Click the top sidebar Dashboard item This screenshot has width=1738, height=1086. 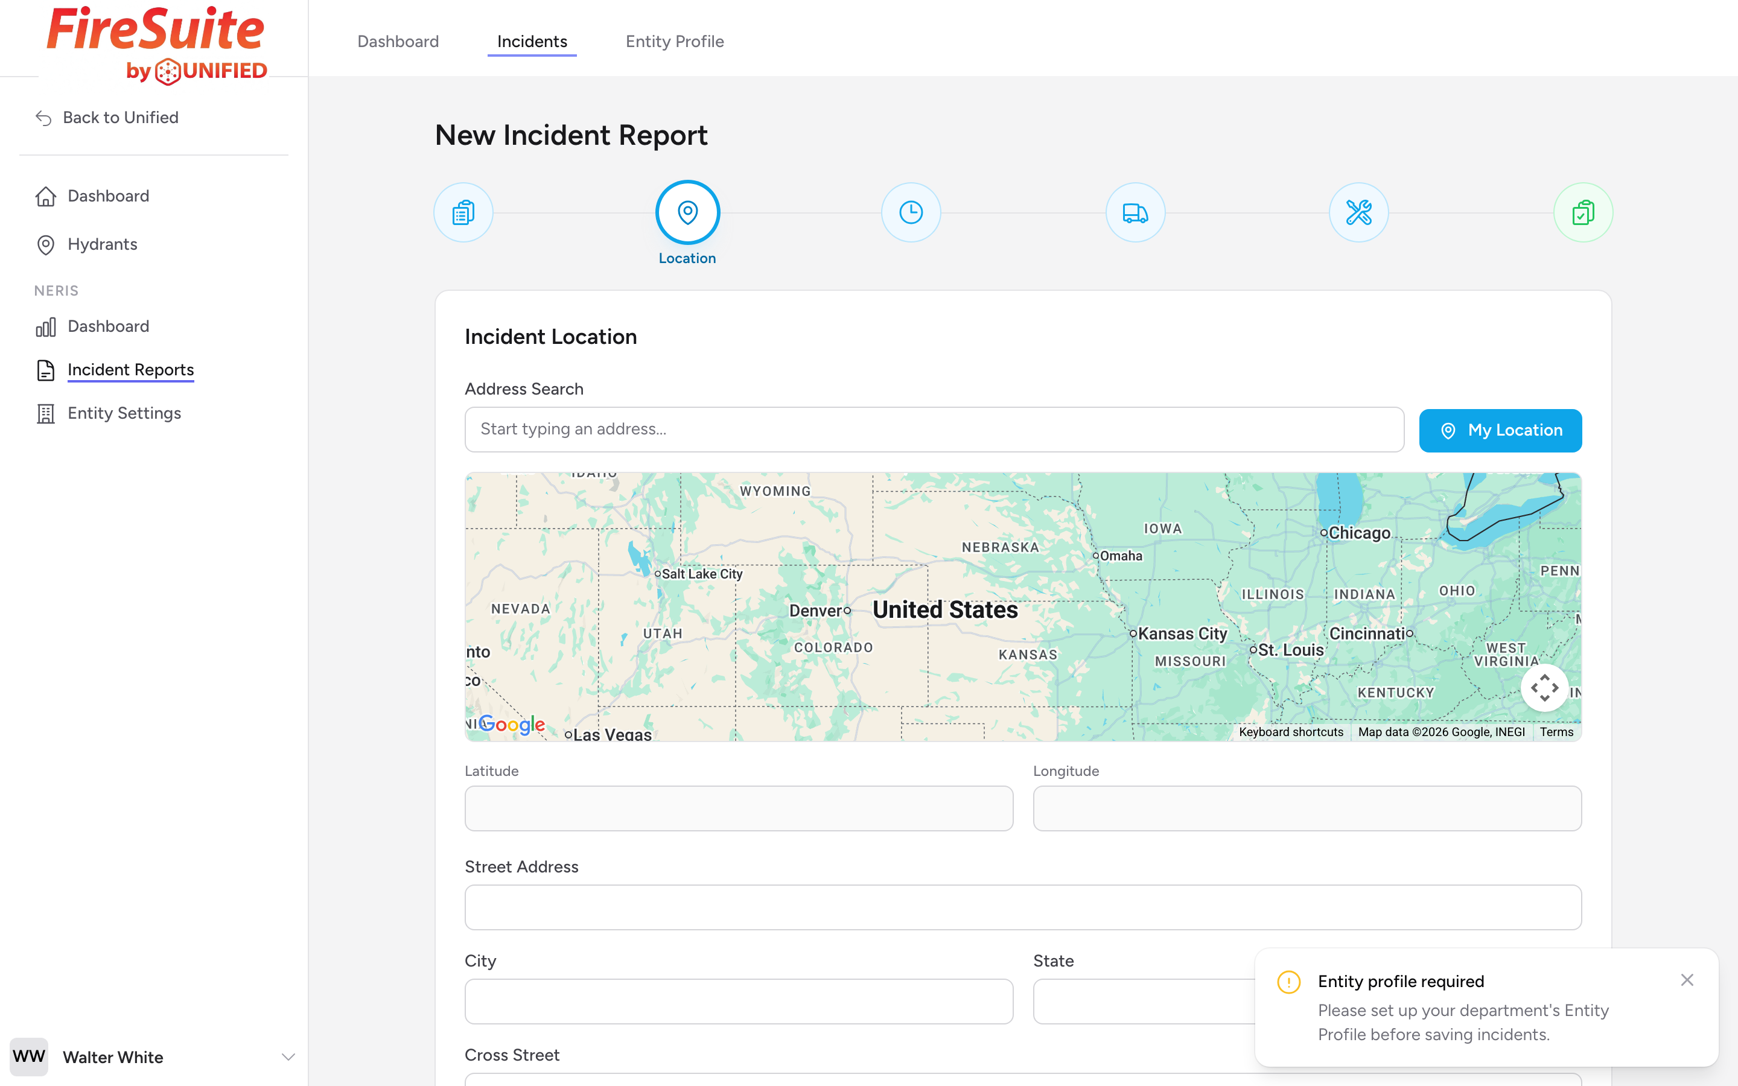click(109, 196)
